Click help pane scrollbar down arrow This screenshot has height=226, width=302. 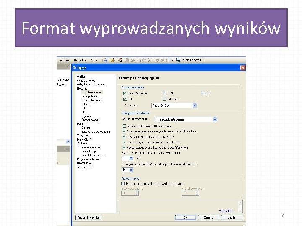[x=240, y=211]
